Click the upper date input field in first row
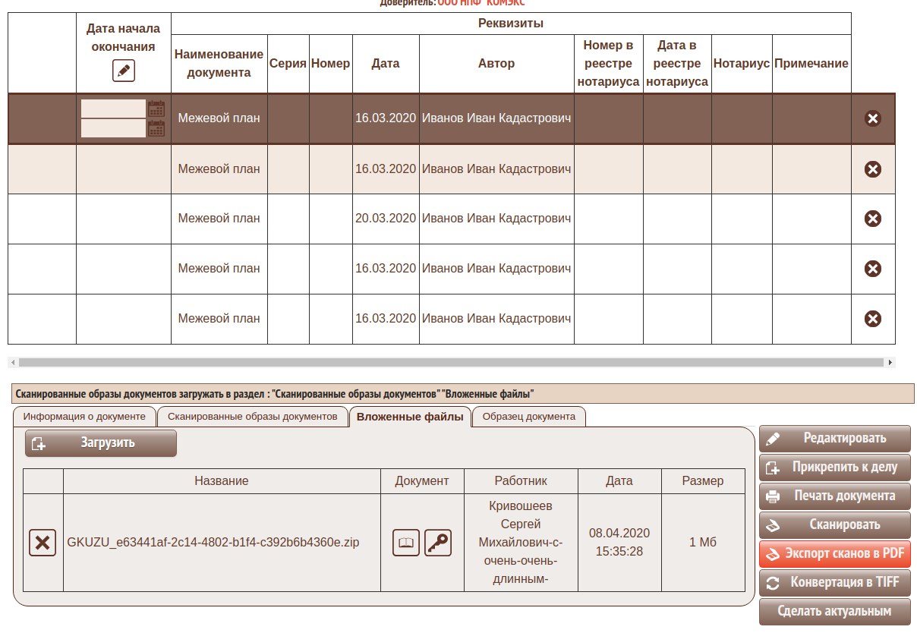 tap(113, 109)
